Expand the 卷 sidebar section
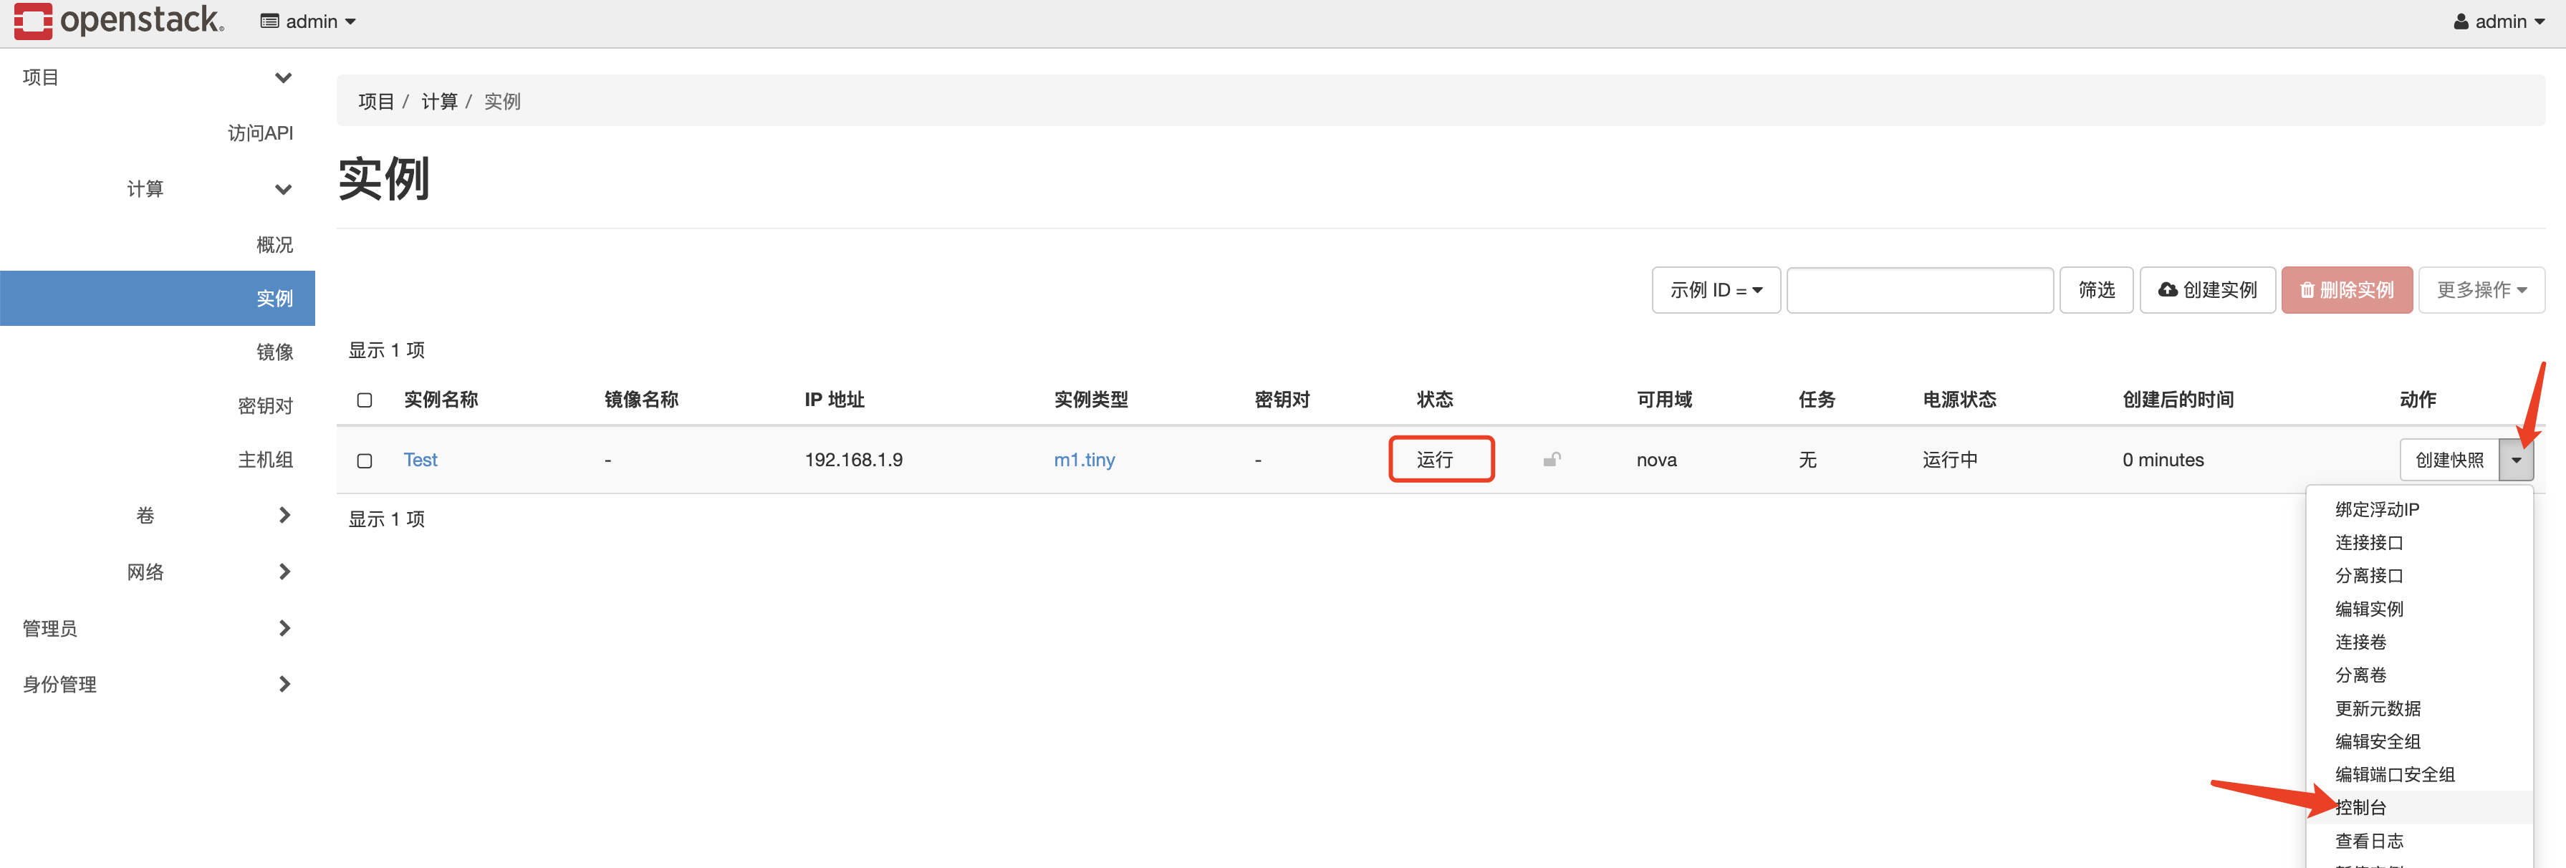Viewport: 2566px width, 868px height. click(283, 515)
